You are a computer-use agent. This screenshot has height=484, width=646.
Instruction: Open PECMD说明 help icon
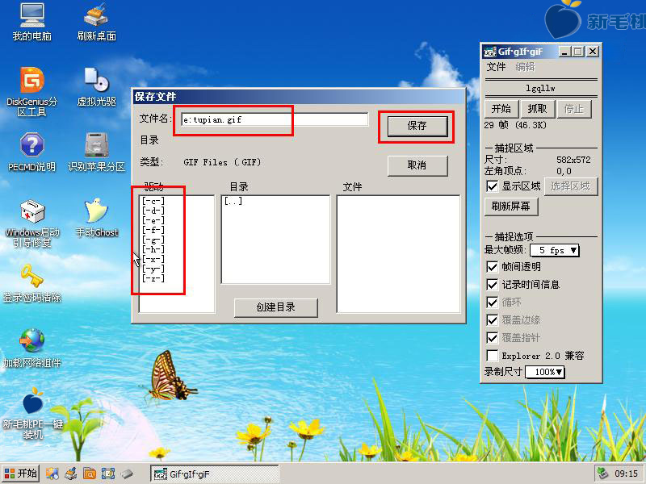pos(32,152)
